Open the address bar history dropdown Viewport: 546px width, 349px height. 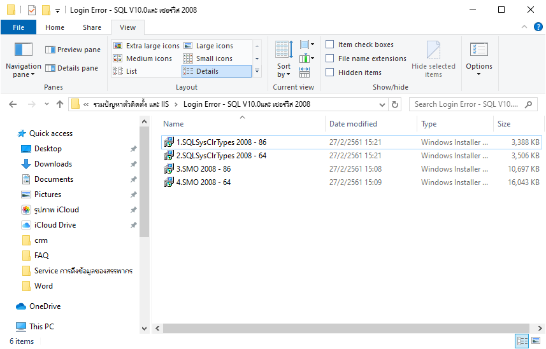382,105
